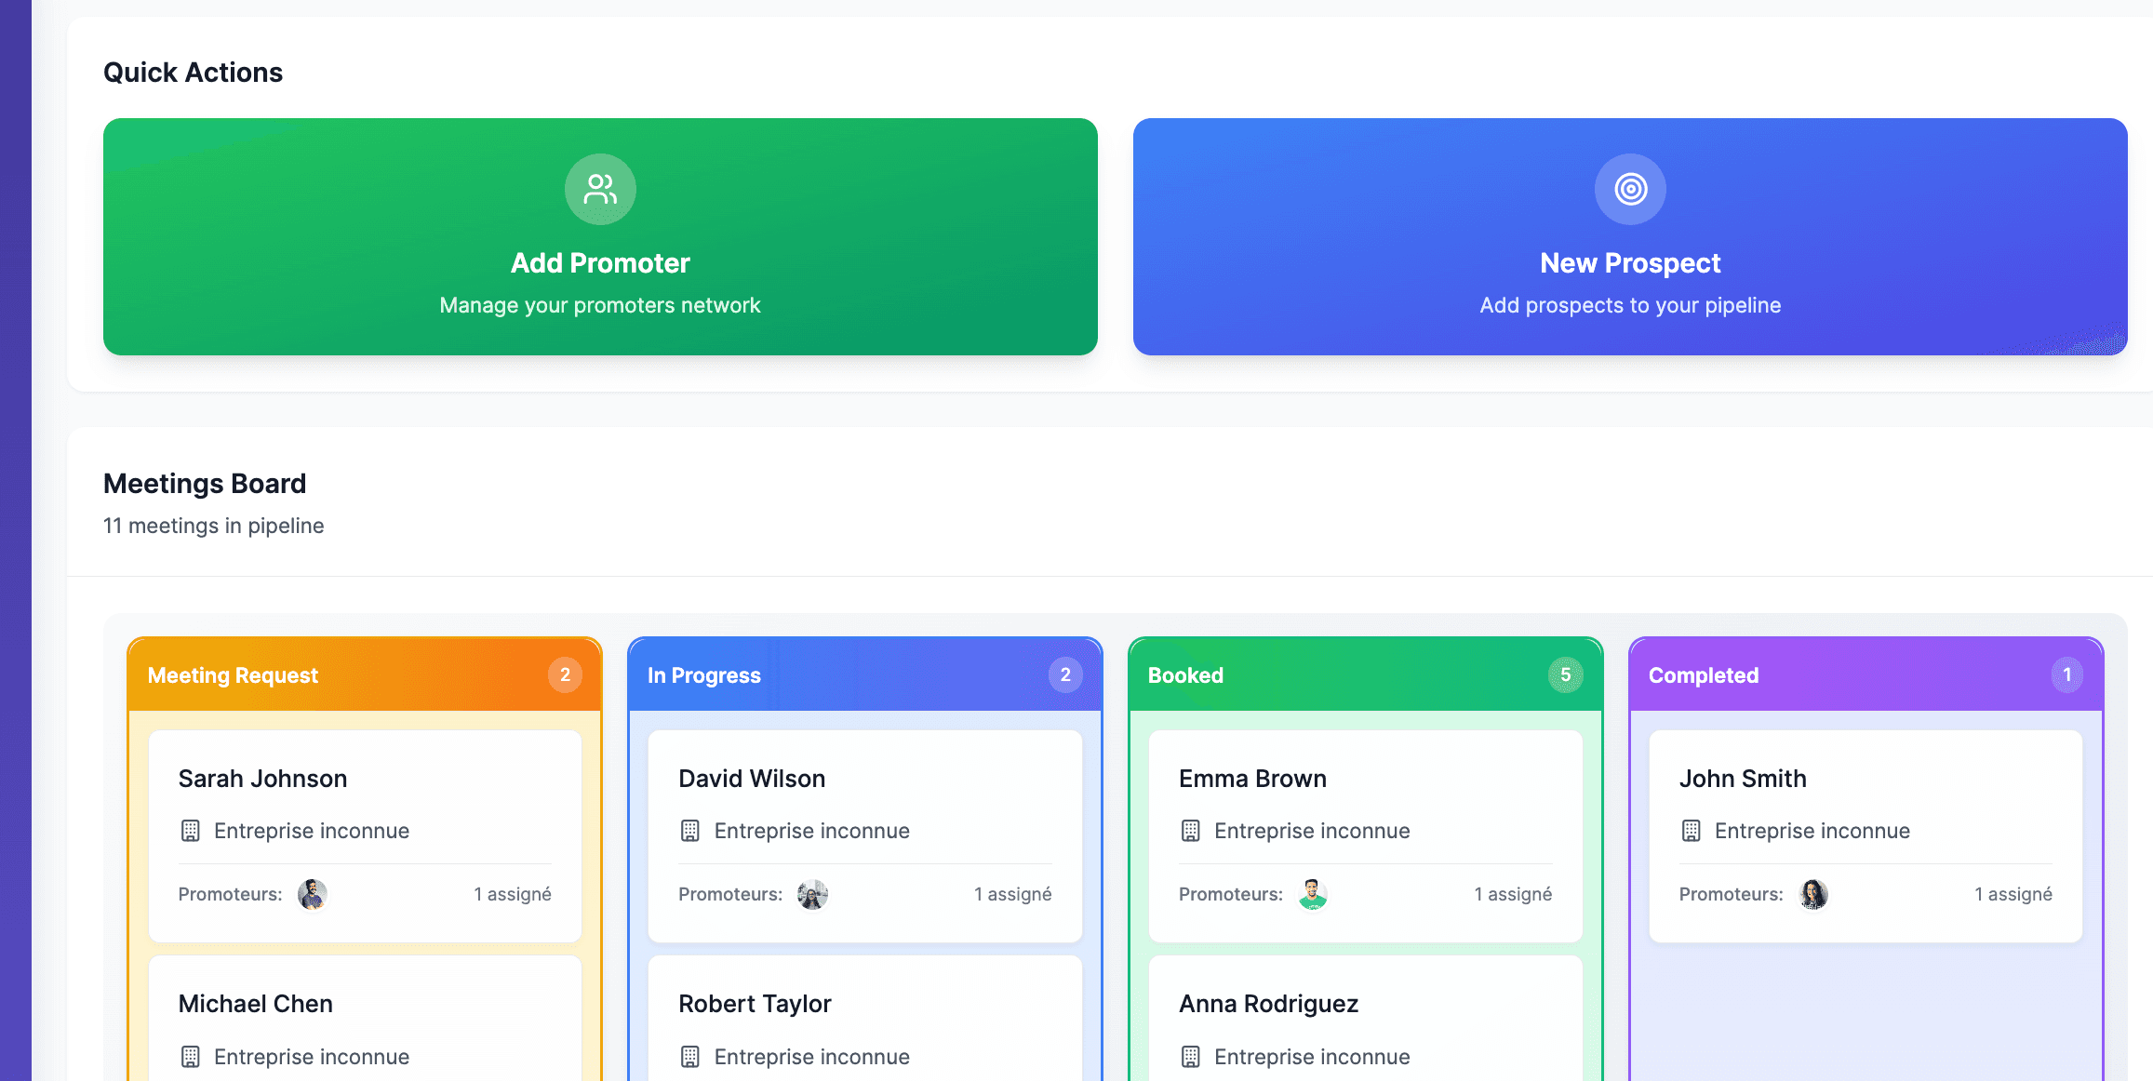This screenshot has height=1081, width=2153.
Task: Click 'Entreprise inconnue' on David Wilson's card
Action: click(812, 831)
